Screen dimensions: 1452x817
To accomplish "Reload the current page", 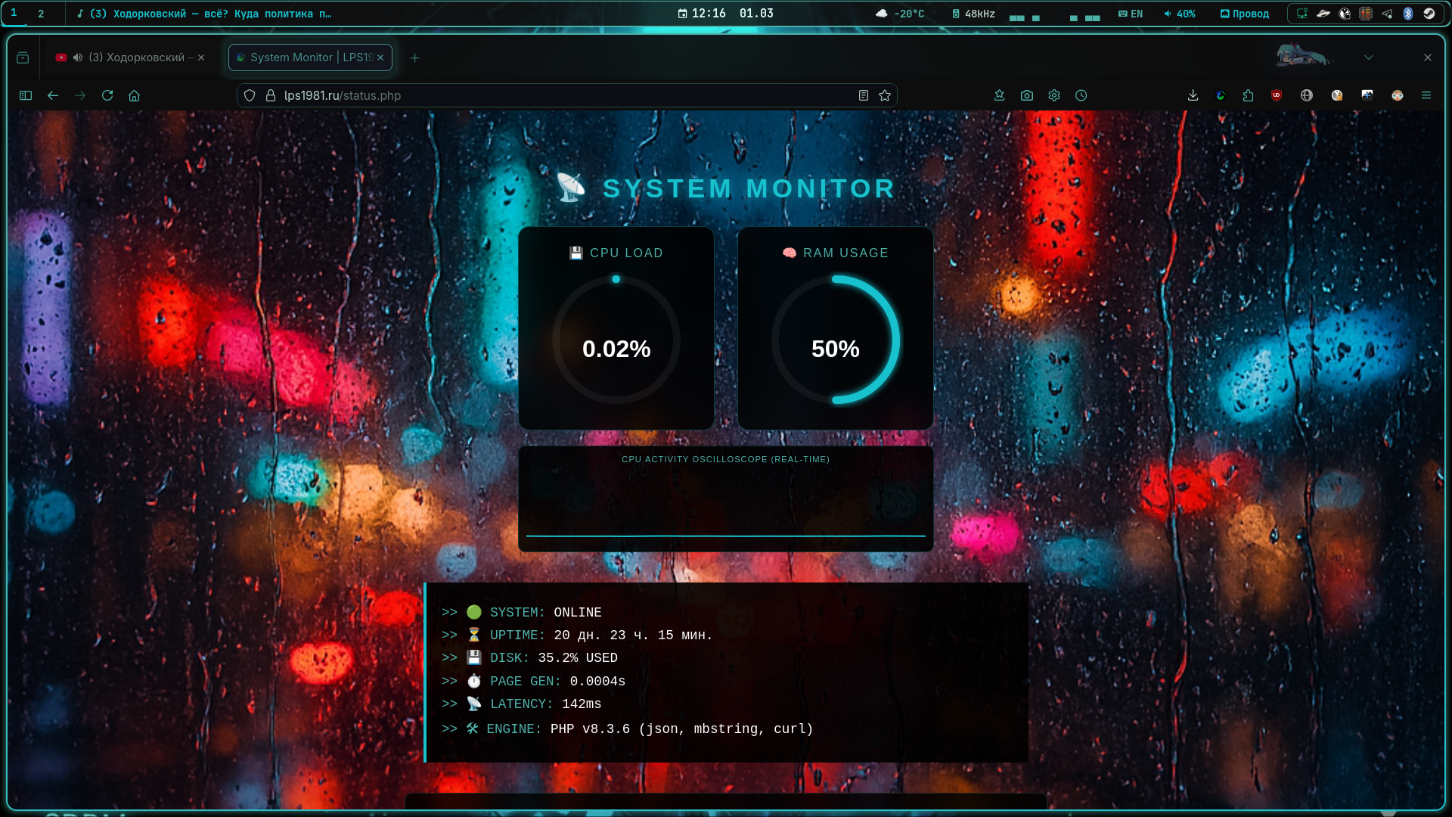I will [107, 95].
